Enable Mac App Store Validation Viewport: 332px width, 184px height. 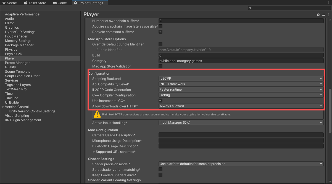click(160, 66)
